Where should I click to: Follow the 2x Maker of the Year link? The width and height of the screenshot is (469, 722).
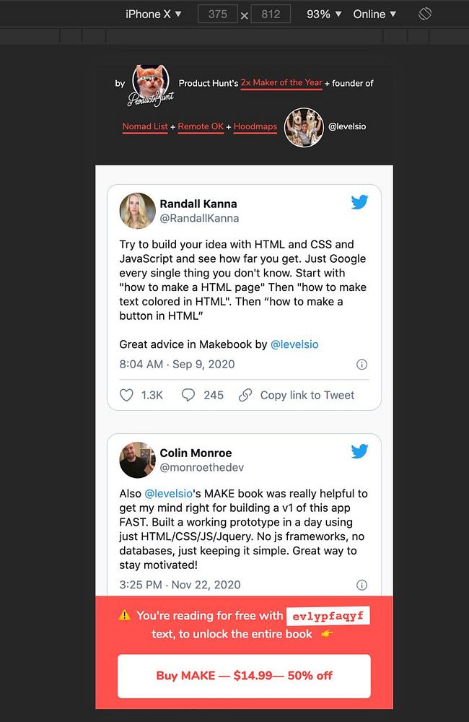(281, 83)
